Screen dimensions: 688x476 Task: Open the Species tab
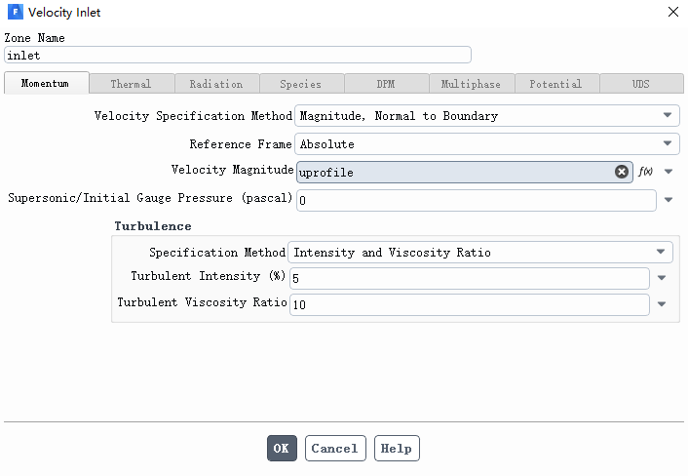[x=300, y=84]
